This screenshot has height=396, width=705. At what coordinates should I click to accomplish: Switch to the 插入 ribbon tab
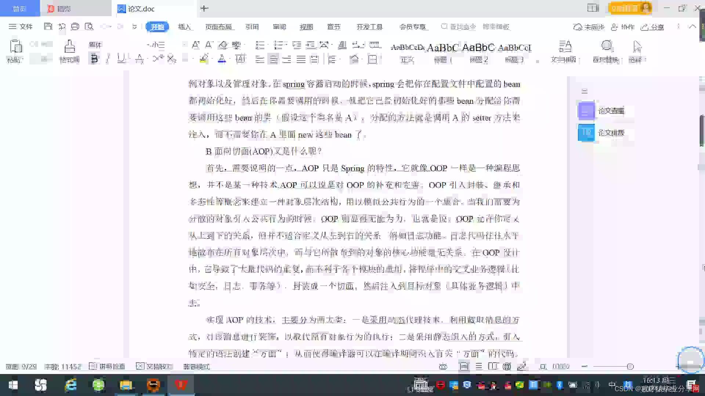pyautogui.click(x=184, y=27)
